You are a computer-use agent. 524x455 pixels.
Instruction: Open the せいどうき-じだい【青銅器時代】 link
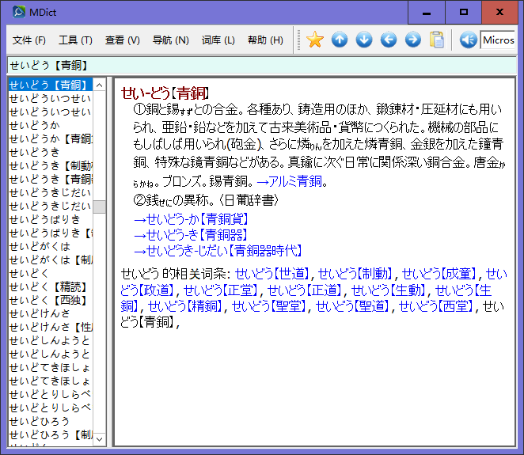(x=218, y=251)
